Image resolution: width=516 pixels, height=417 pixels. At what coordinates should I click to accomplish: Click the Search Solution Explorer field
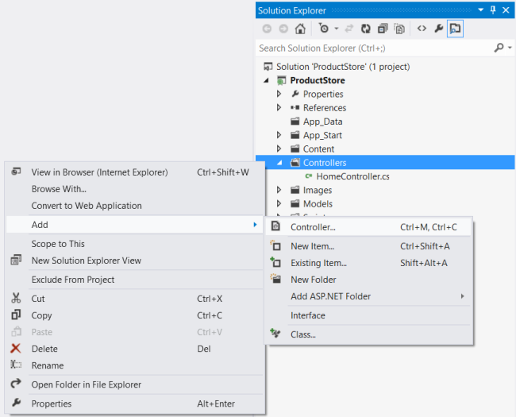(373, 48)
